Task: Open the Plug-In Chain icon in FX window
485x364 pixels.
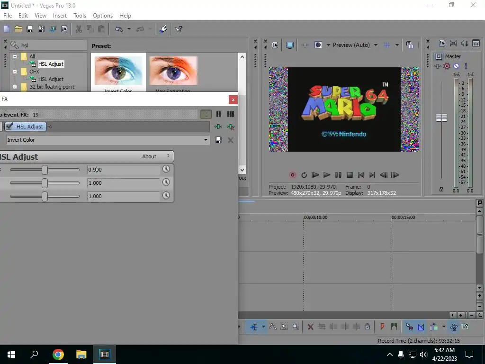Action: pyautogui.click(x=218, y=127)
